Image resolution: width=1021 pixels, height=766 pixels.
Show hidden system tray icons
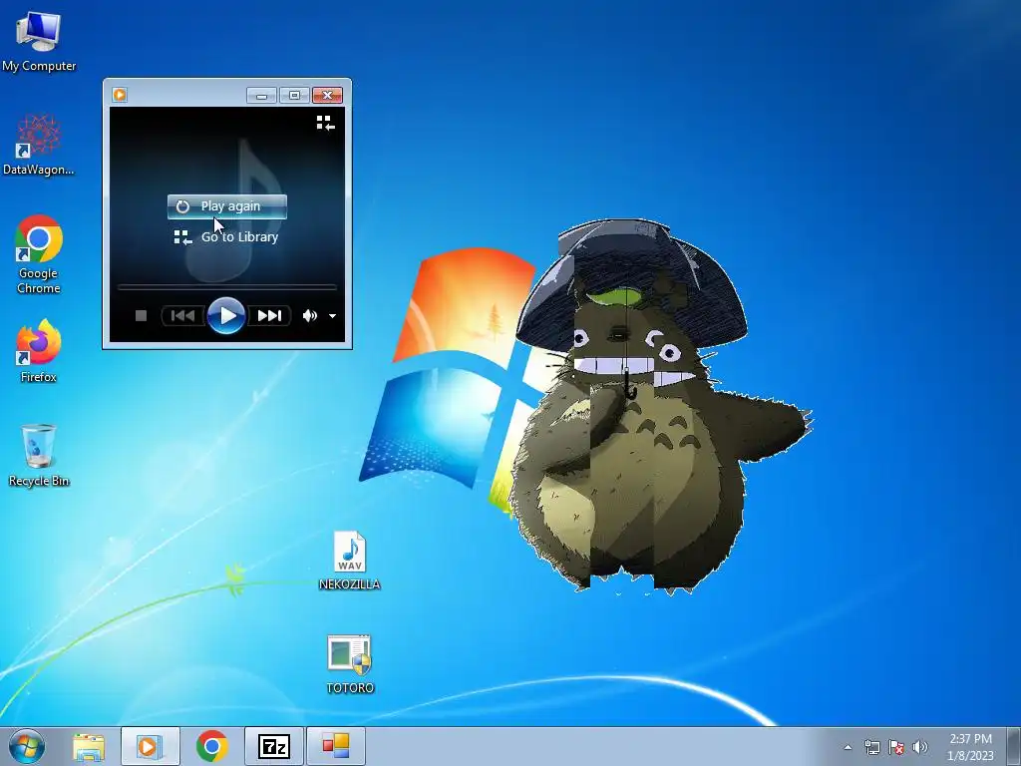click(x=848, y=747)
